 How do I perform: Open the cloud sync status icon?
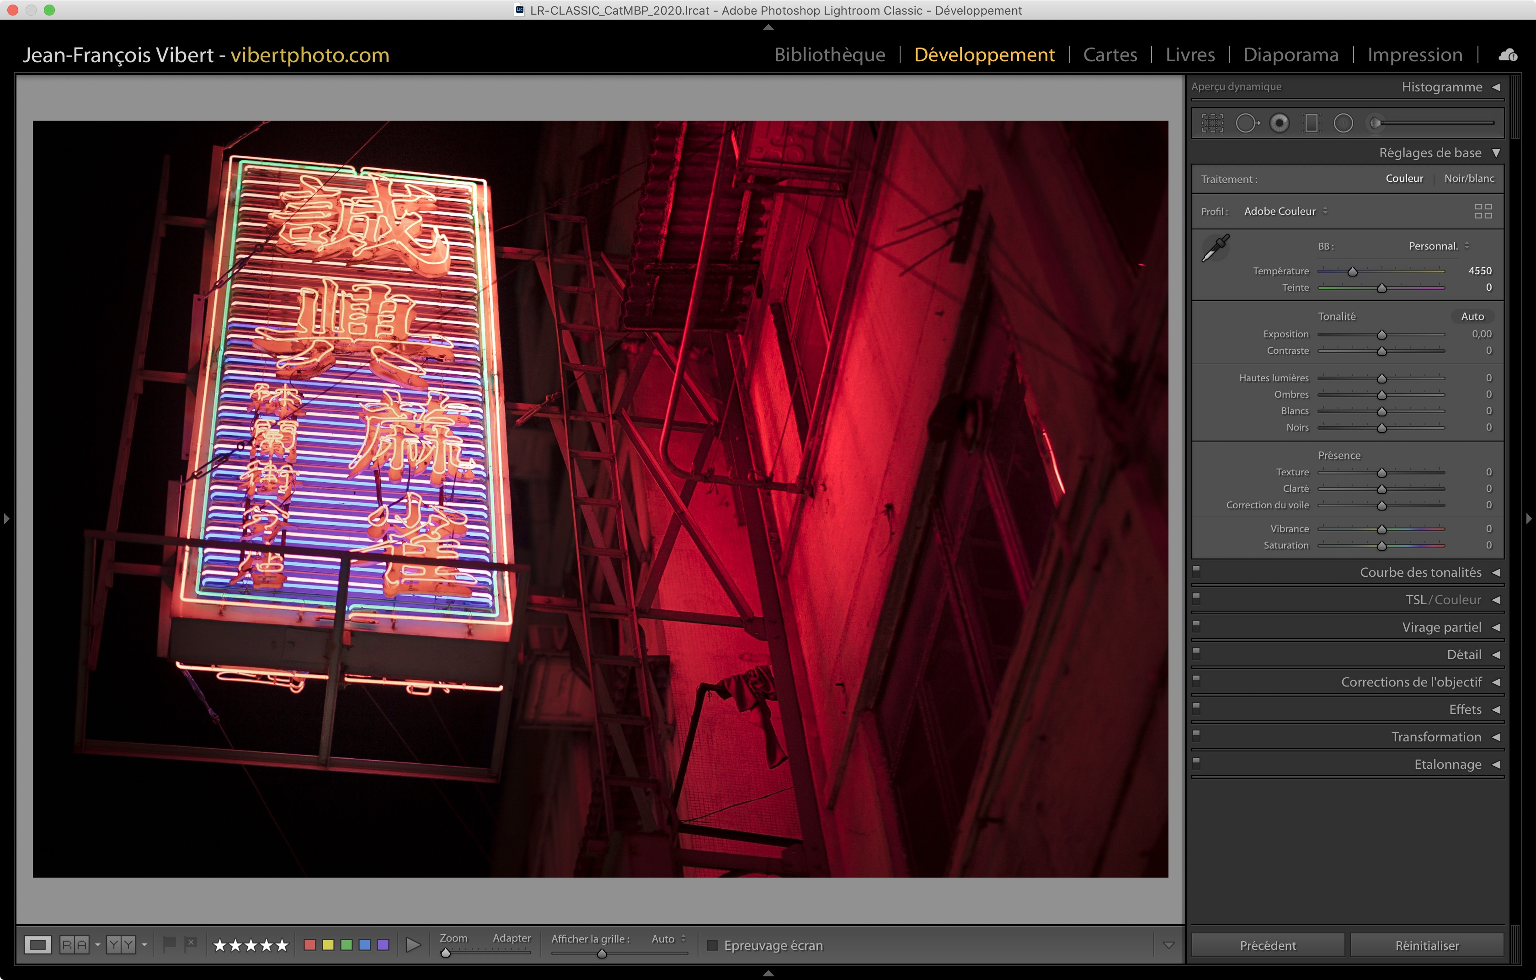1508,55
